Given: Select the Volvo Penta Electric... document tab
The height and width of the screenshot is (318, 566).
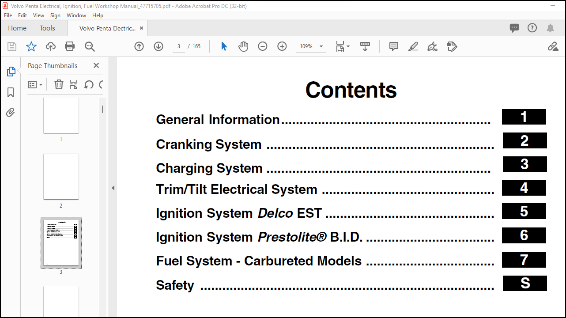Looking at the screenshot, I should coord(107,28).
